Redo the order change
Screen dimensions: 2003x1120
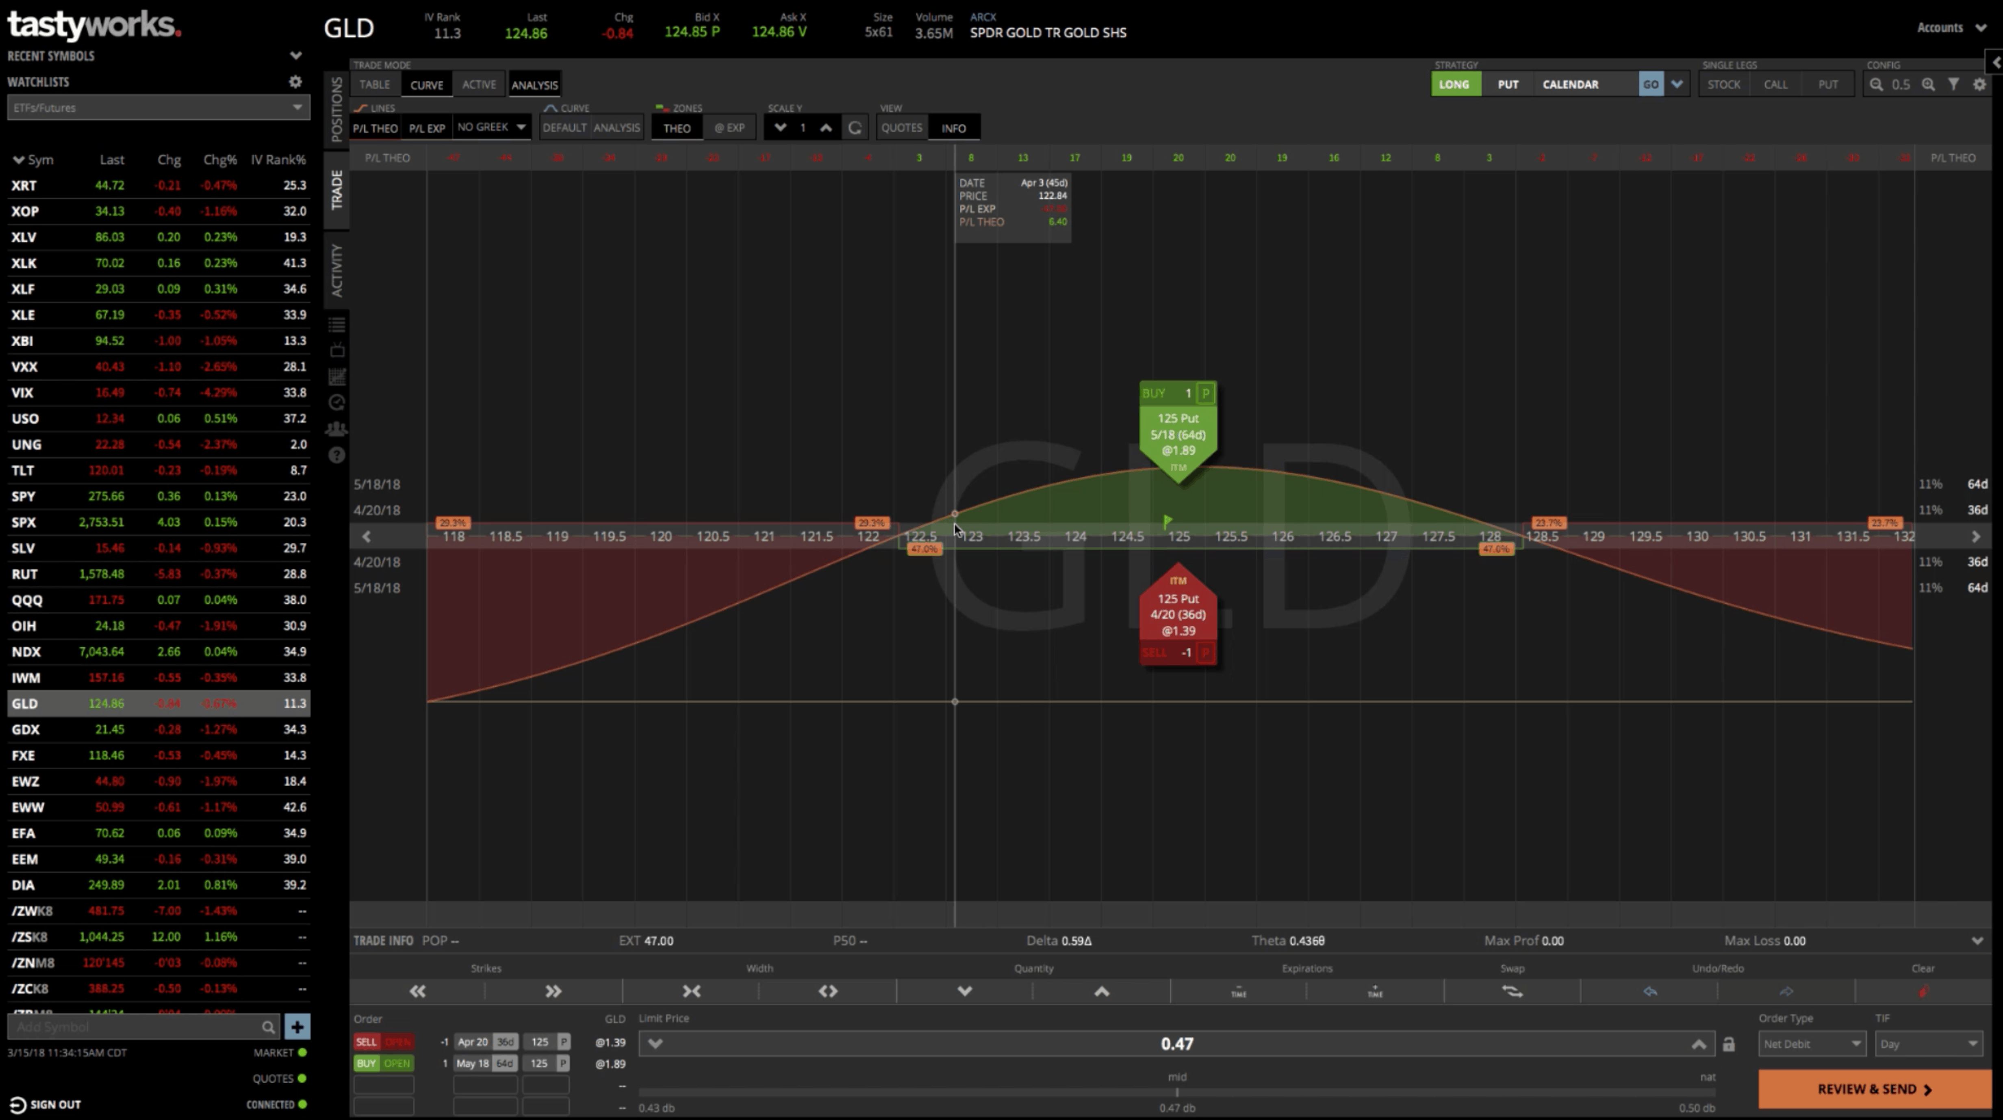click(1786, 991)
